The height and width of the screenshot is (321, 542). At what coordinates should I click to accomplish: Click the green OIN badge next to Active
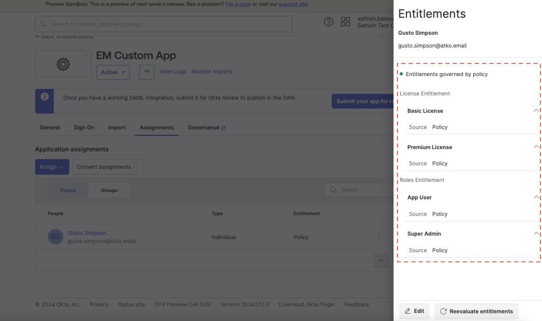click(147, 72)
